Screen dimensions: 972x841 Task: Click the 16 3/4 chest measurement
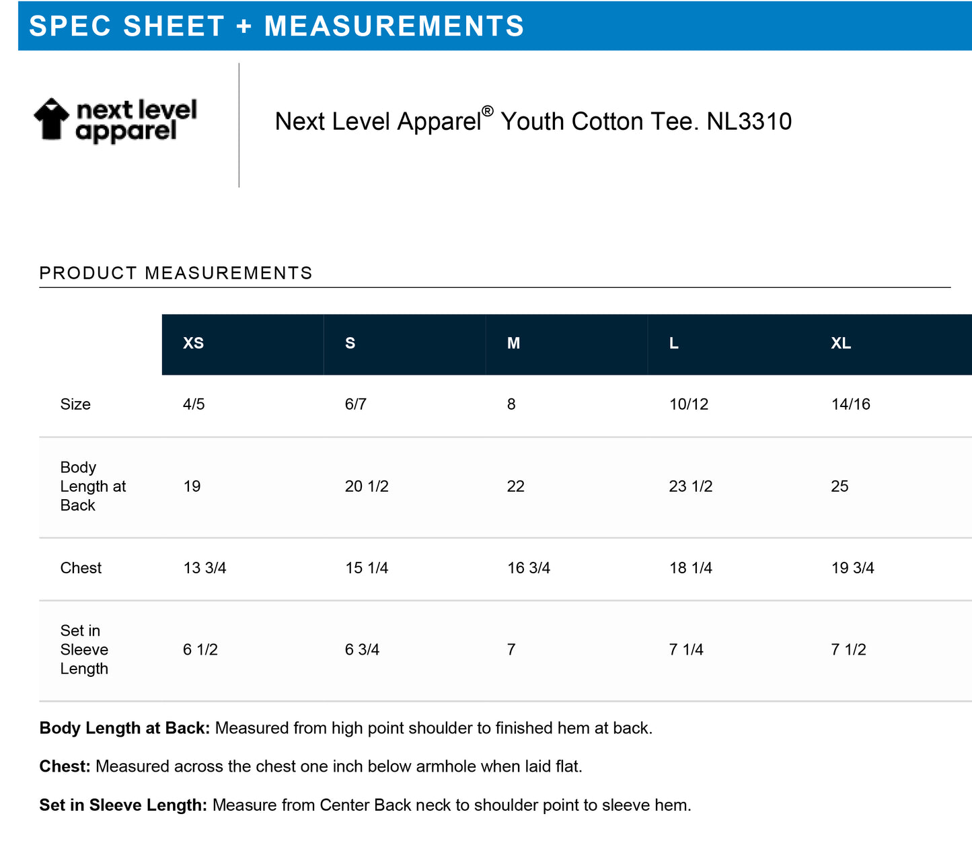point(529,568)
